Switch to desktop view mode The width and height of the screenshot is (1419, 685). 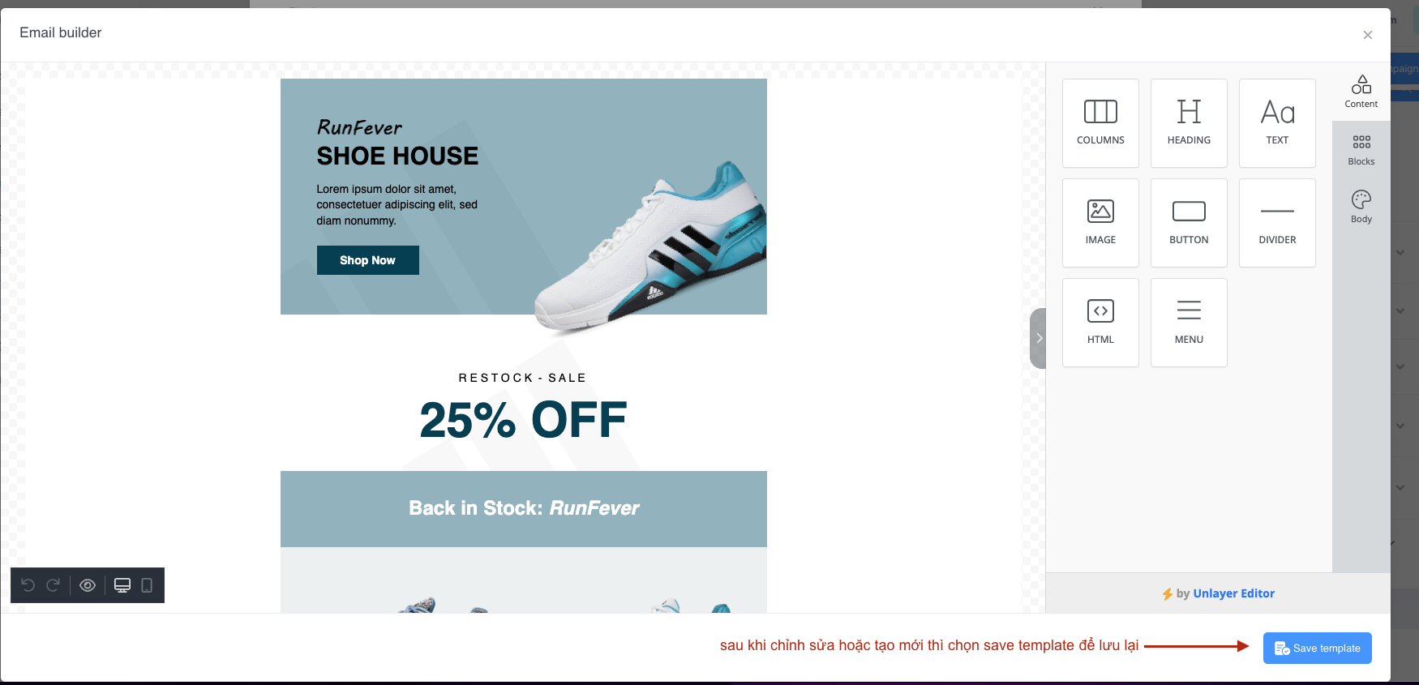(x=122, y=585)
